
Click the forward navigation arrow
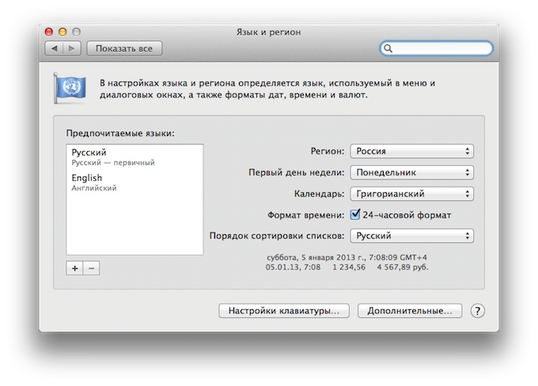(x=72, y=49)
